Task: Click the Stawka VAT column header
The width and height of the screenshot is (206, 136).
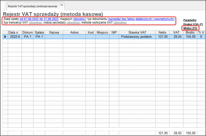Action: [137, 32]
